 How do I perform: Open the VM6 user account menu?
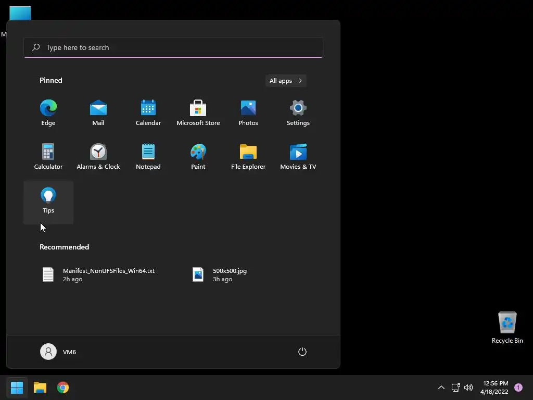point(58,352)
